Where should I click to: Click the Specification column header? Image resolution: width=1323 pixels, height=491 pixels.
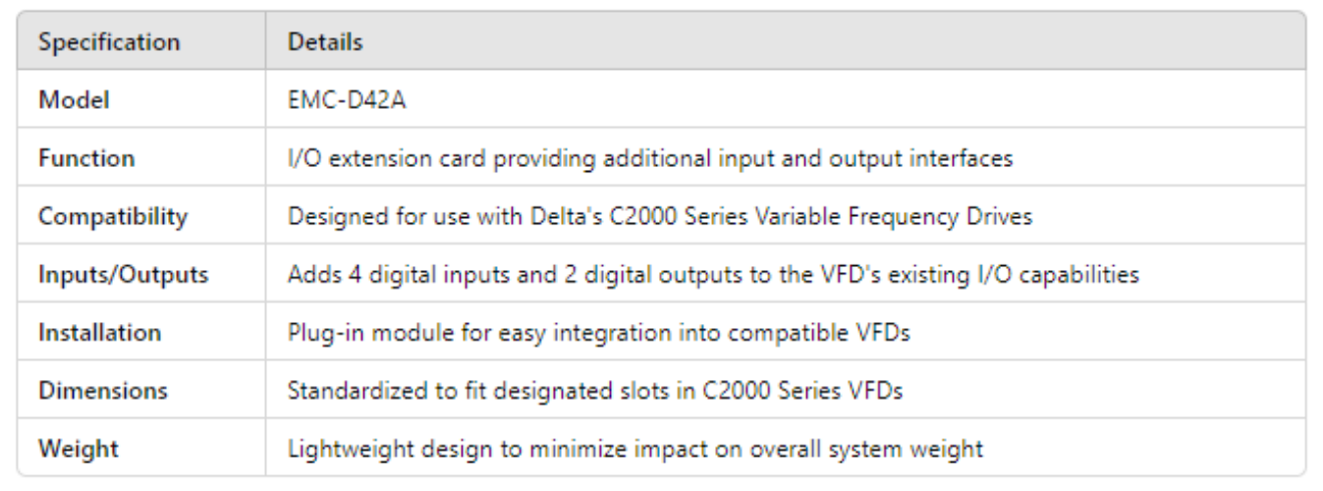pos(109,43)
